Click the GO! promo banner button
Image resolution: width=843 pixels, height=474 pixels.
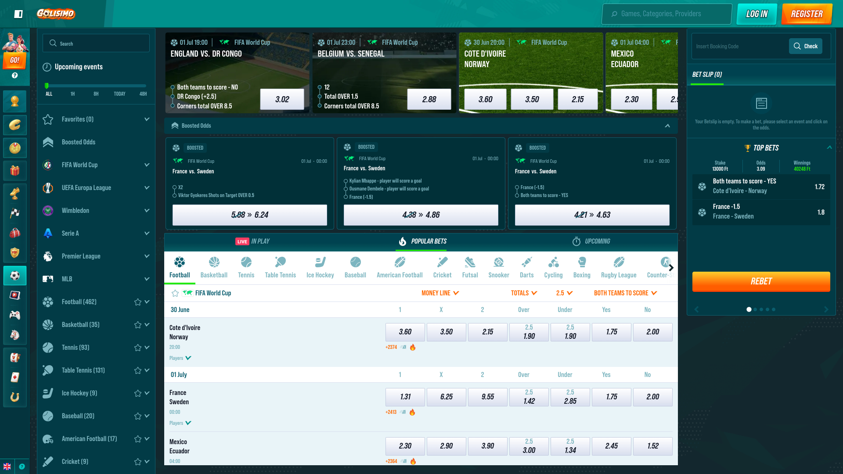15,60
